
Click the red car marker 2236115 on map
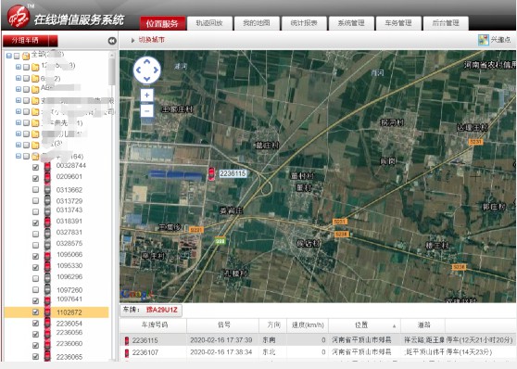click(x=211, y=173)
